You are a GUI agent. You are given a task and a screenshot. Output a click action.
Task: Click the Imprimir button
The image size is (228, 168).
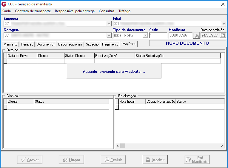155,160
